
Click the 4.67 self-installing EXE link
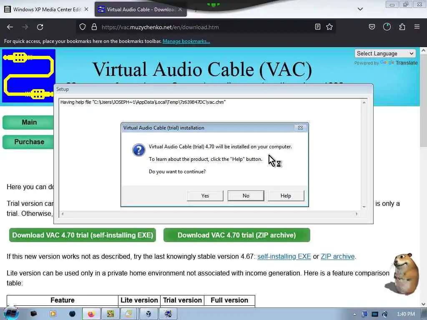(284, 257)
